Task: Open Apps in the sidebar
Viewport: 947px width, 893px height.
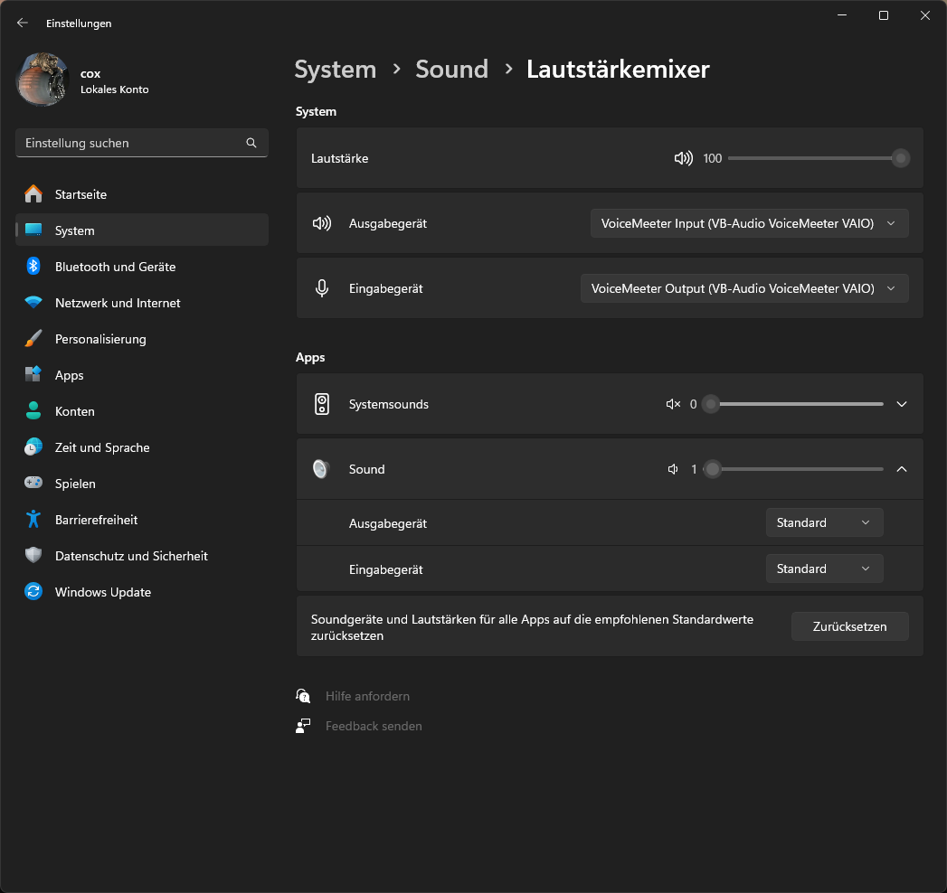Action: (142, 375)
